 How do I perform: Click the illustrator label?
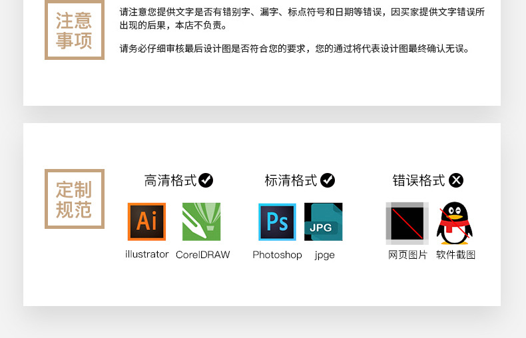click(146, 254)
